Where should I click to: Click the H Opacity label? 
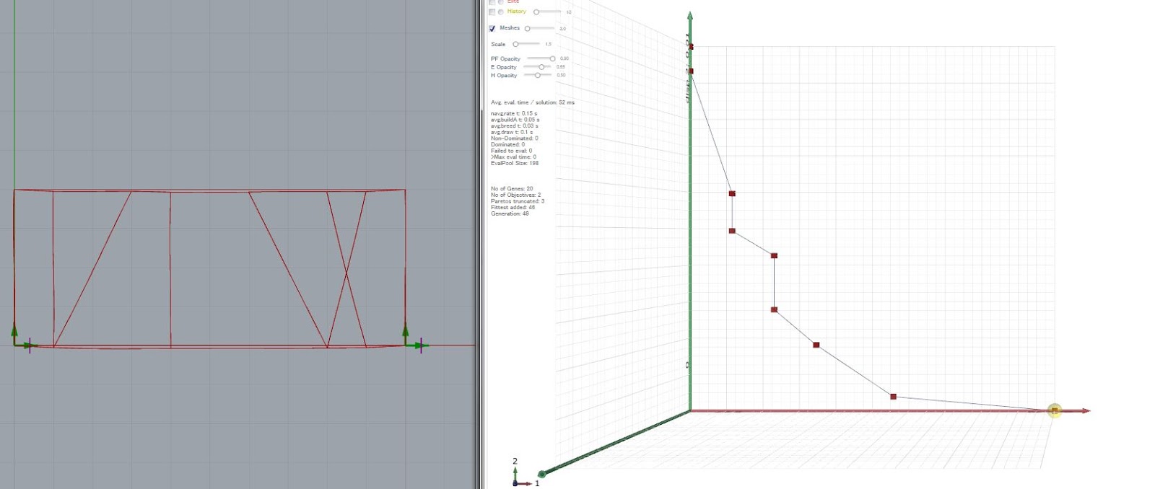504,75
